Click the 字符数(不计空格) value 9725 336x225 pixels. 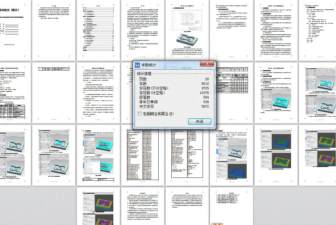tap(205, 88)
